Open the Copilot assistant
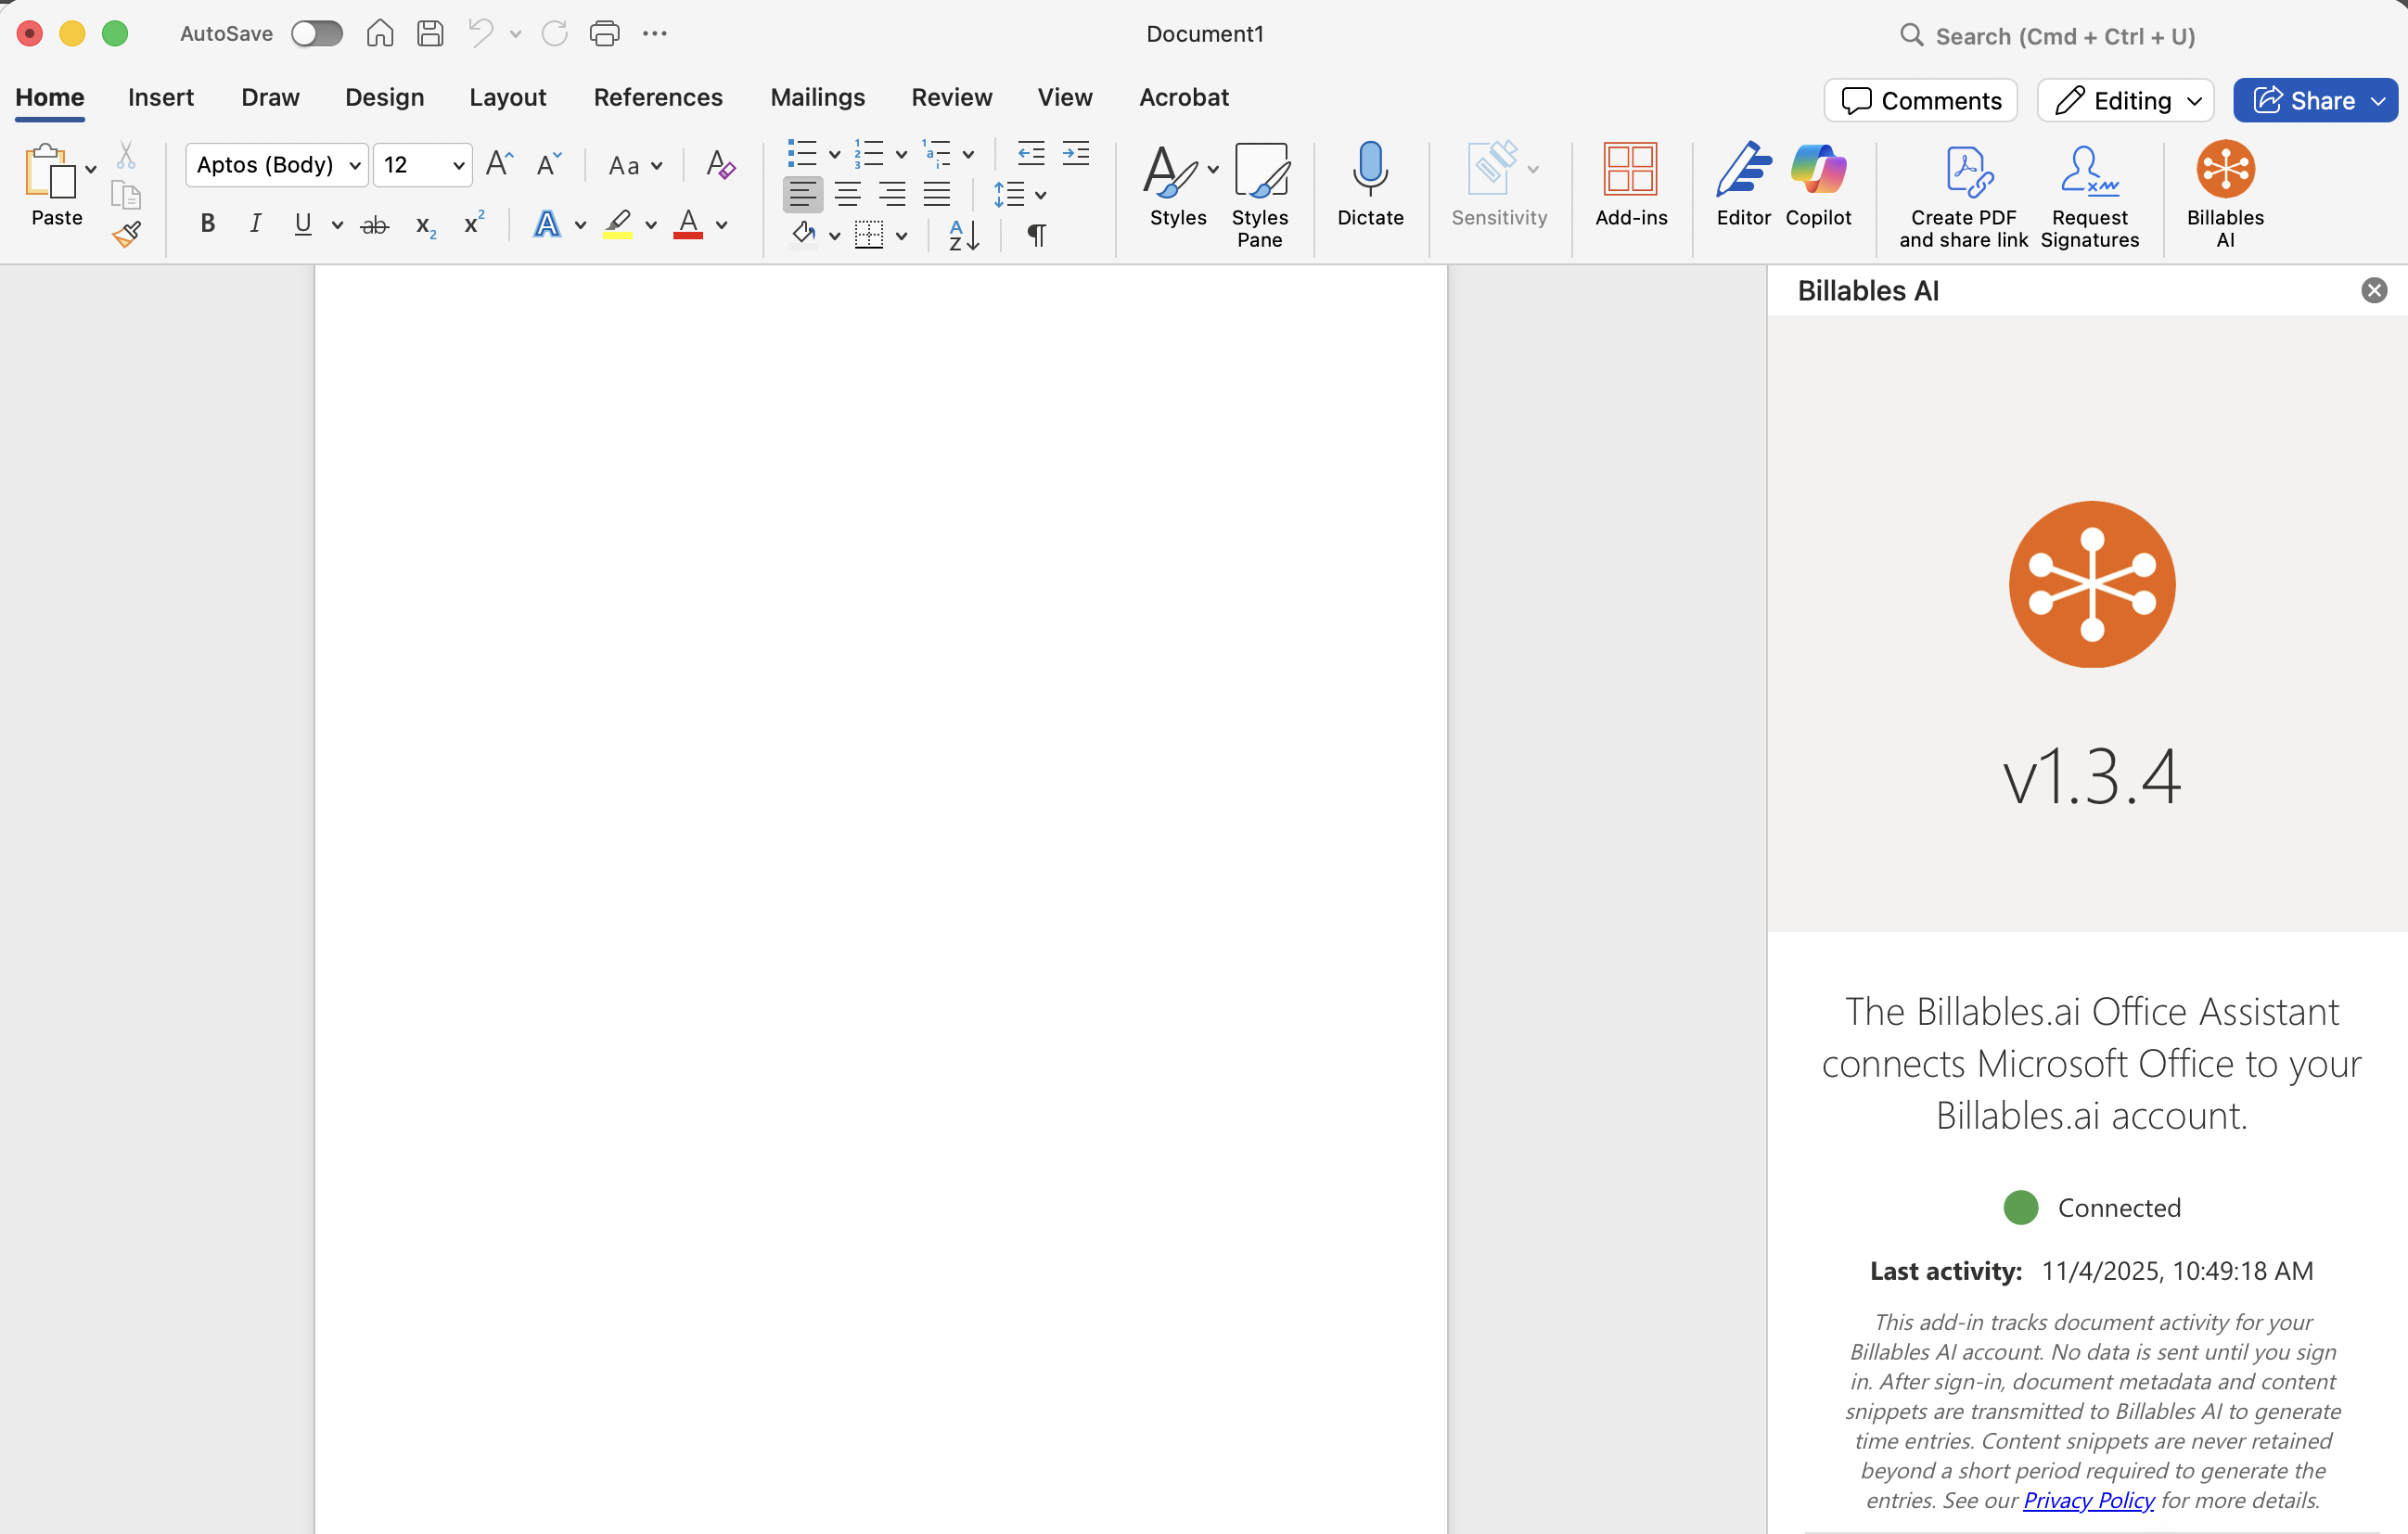 click(x=1817, y=170)
